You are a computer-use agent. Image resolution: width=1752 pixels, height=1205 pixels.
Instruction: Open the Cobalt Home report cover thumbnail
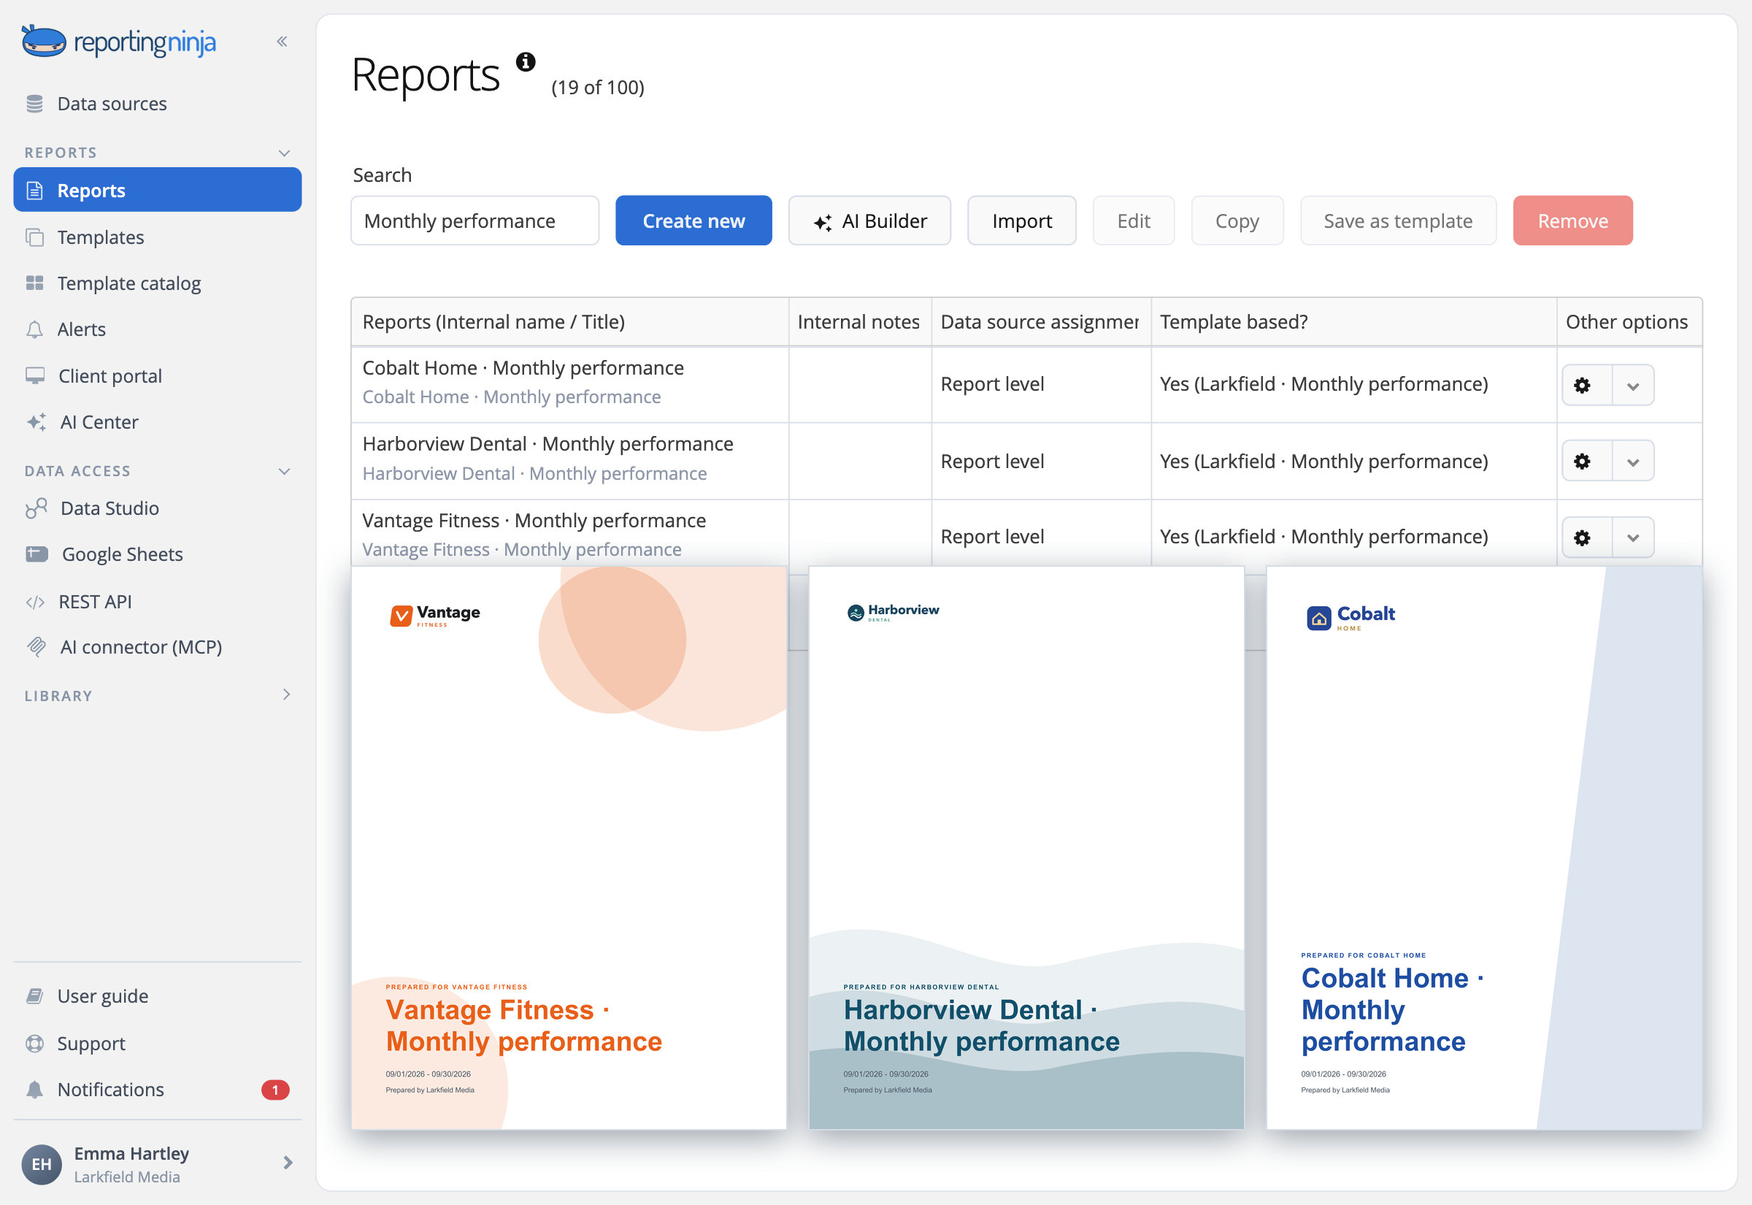tap(1484, 847)
